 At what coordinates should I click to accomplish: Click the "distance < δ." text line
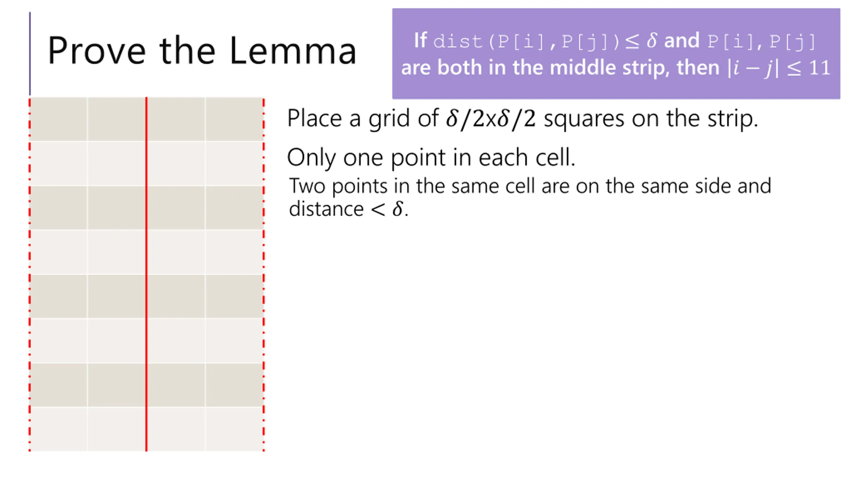pos(348,209)
